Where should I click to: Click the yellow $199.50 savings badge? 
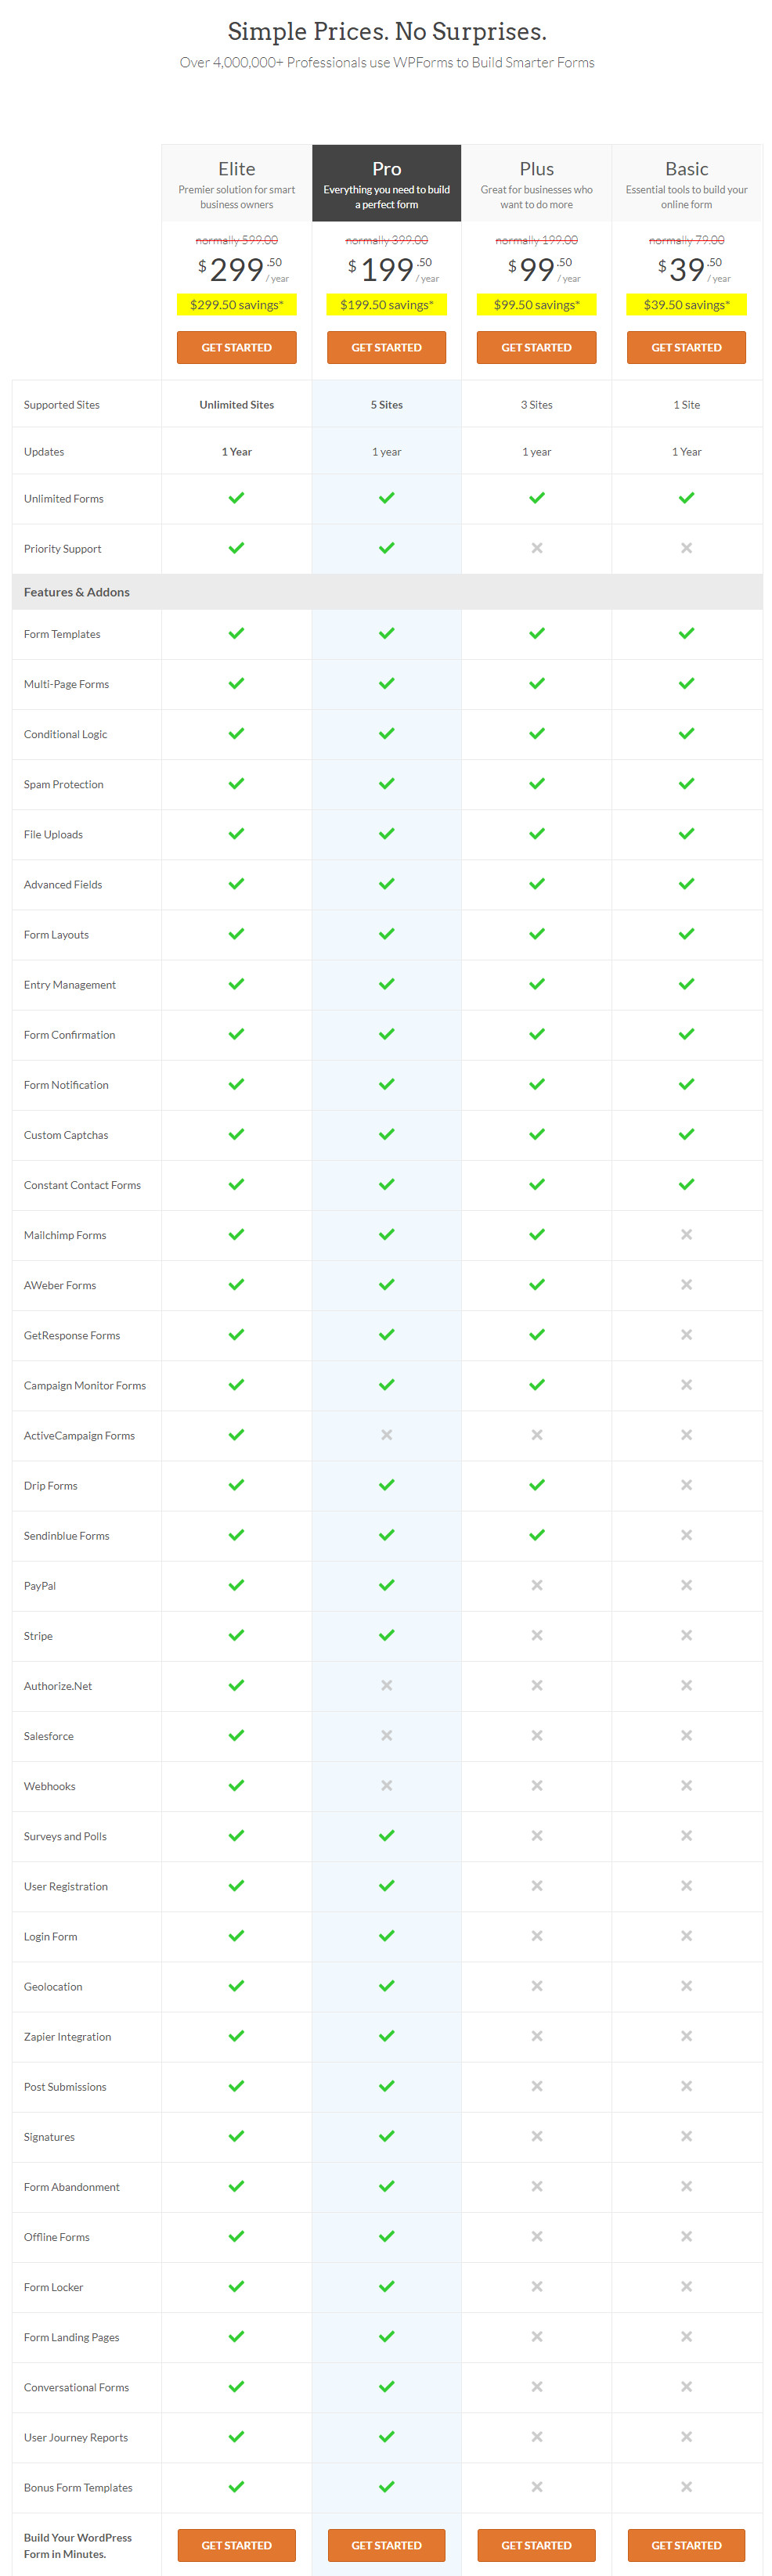(x=386, y=305)
